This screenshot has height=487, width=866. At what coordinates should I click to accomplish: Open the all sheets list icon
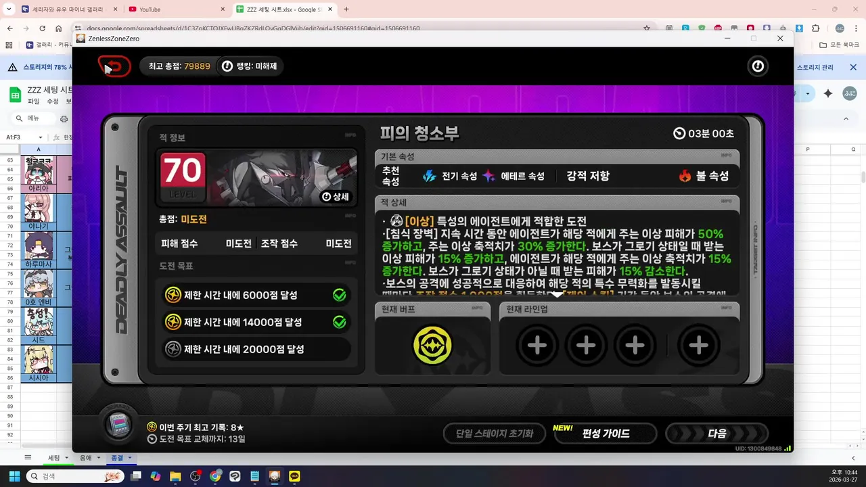pos(28,458)
